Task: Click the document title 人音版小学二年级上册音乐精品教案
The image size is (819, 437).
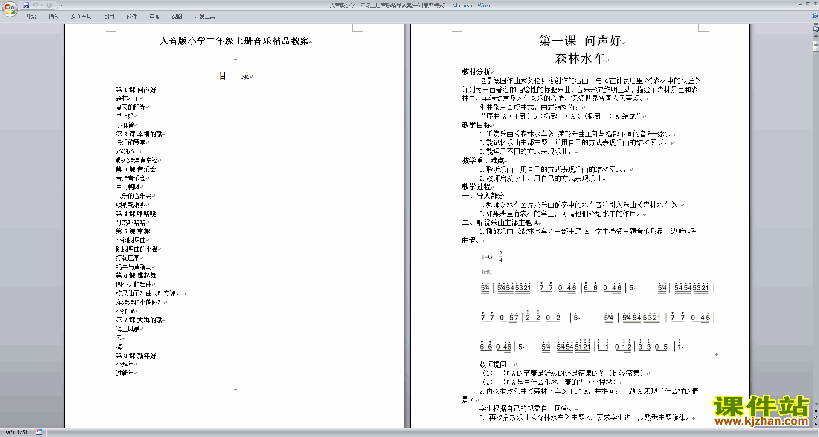Action: pos(234,41)
